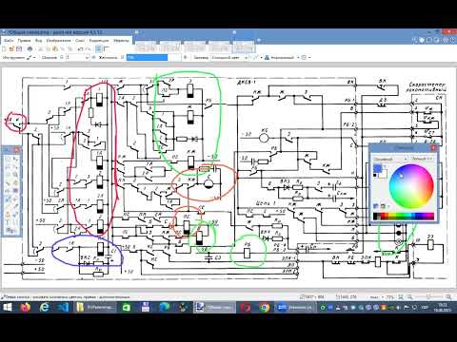This screenshot has width=457, height=342.
Task: Open Firefox from the Windows taskbar
Action: click(x=25, y=307)
